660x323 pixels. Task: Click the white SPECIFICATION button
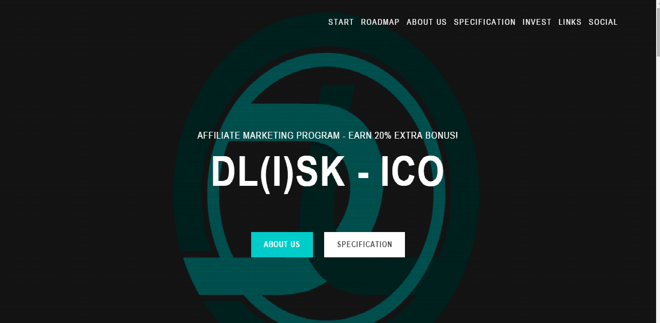[x=365, y=244]
